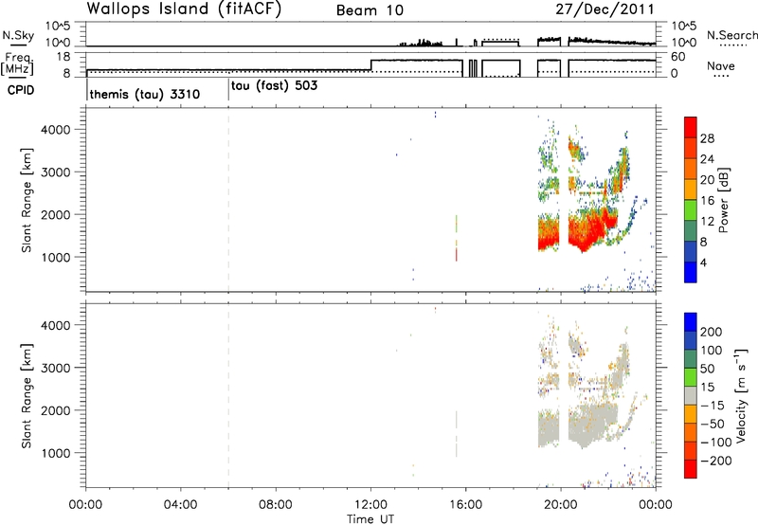
Task: Click the blue bottom of Power color bar
Action: tap(691, 272)
